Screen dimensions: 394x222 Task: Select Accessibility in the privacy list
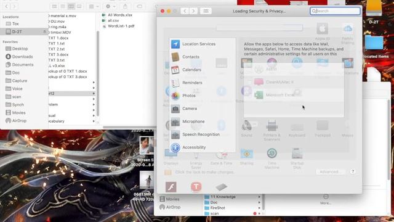coord(203,147)
